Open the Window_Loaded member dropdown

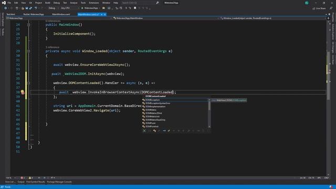click(273, 18)
